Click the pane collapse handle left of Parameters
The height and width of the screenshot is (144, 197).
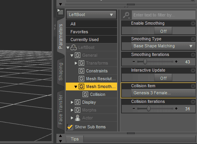point(55,27)
